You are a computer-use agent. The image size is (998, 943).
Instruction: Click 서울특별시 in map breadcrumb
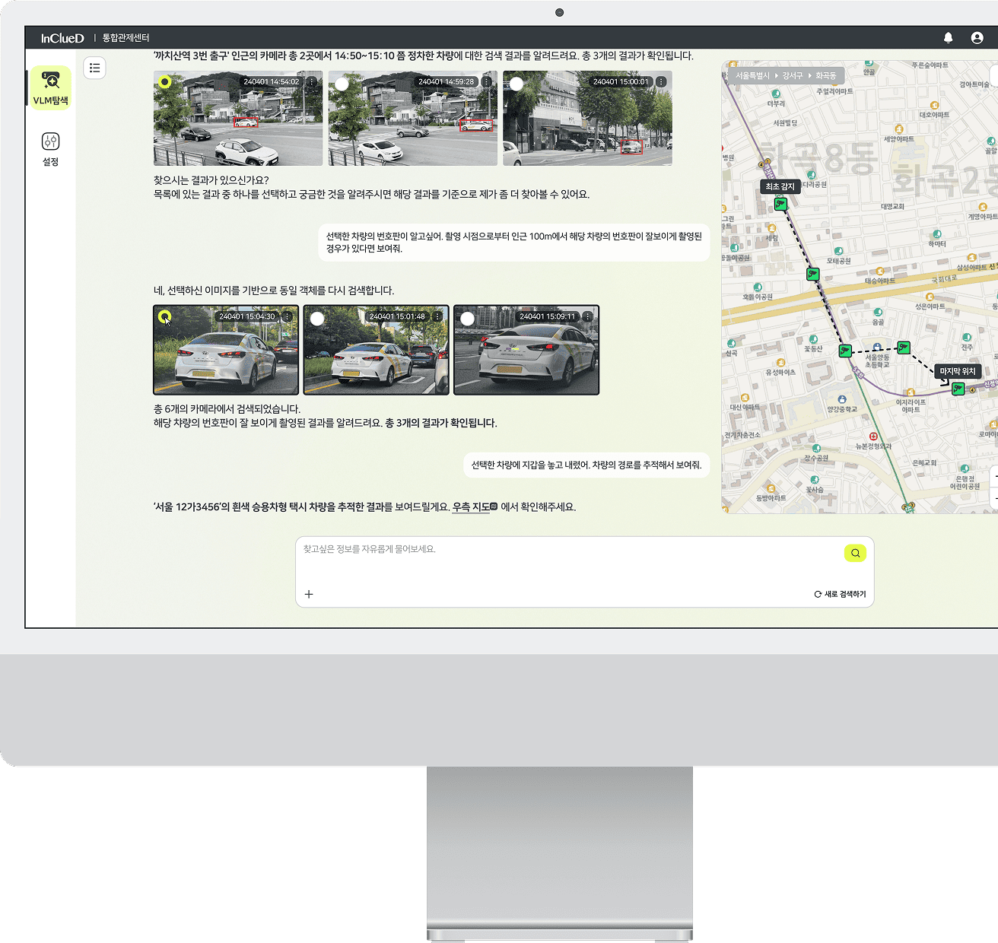click(752, 76)
